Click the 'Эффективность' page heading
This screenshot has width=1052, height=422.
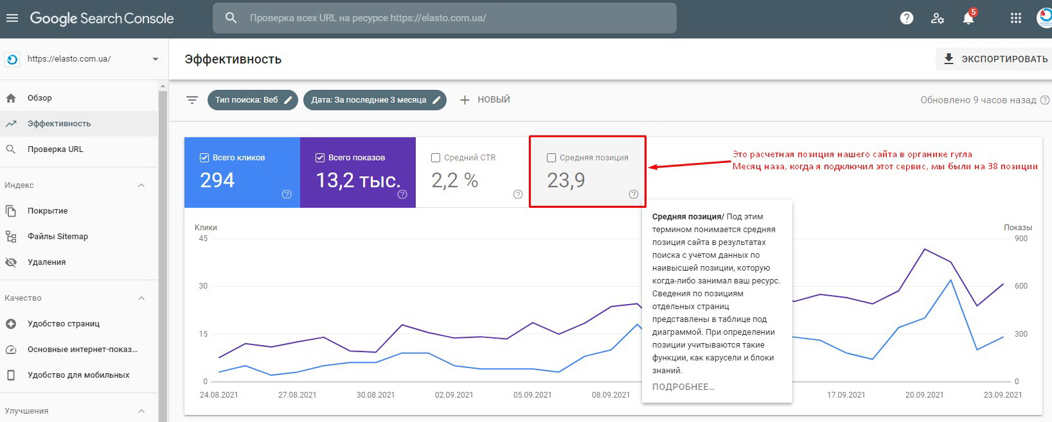233,60
